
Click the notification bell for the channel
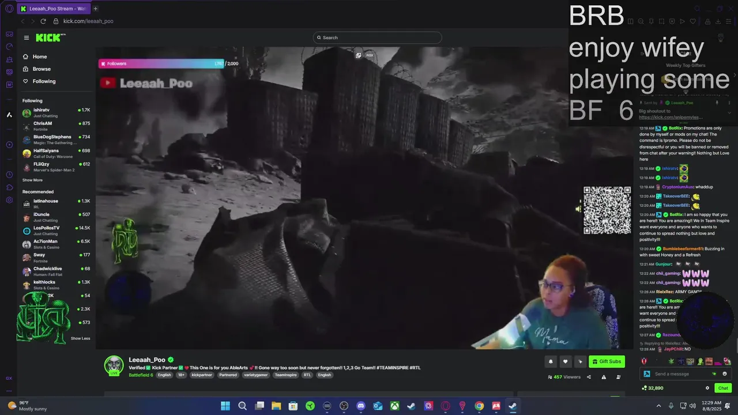click(x=551, y=361)
